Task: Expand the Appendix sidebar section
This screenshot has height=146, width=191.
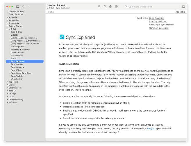Action: pyautogui.click(x=7, y=17)
